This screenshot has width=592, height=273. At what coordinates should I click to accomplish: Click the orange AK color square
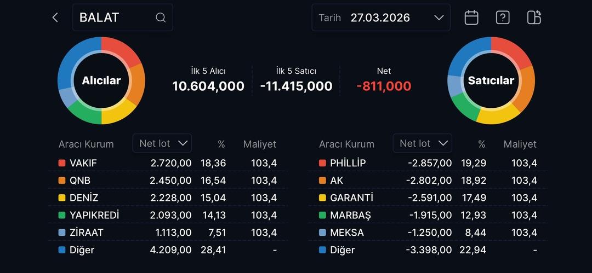(x=322, y=181)
